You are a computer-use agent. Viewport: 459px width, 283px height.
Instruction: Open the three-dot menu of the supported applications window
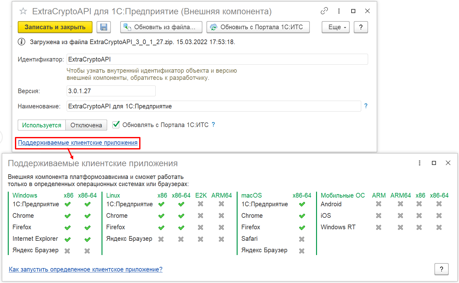coord(419,163)
